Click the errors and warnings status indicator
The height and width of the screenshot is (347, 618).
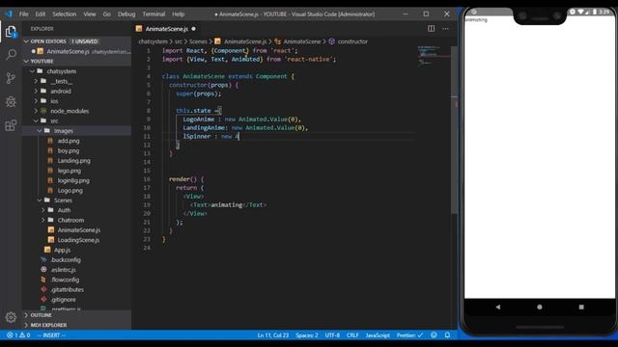18,335
